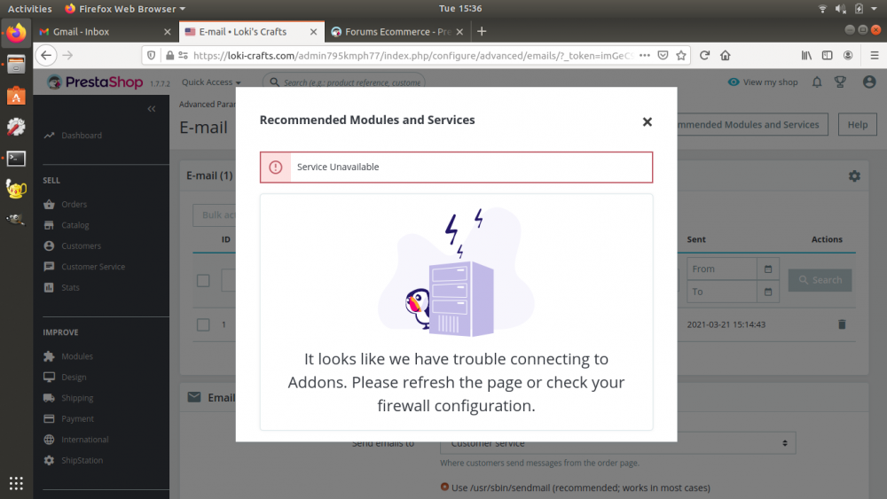The height and width of the screenshot is (499, 887).
Task: Delete email row 1 with trash icon
Action: pyautogui.click(x=842, y=324)
